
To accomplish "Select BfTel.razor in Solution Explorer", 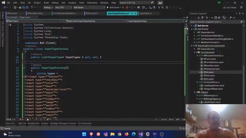I will [x=208, y=72].
